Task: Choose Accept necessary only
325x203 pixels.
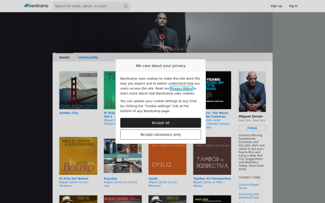Action: 161,135
